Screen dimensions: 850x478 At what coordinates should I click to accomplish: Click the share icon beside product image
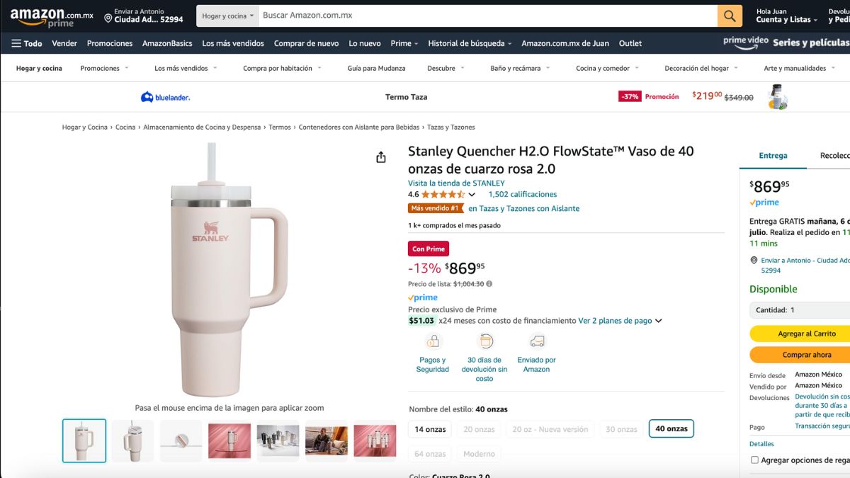(x=381, y=157)
